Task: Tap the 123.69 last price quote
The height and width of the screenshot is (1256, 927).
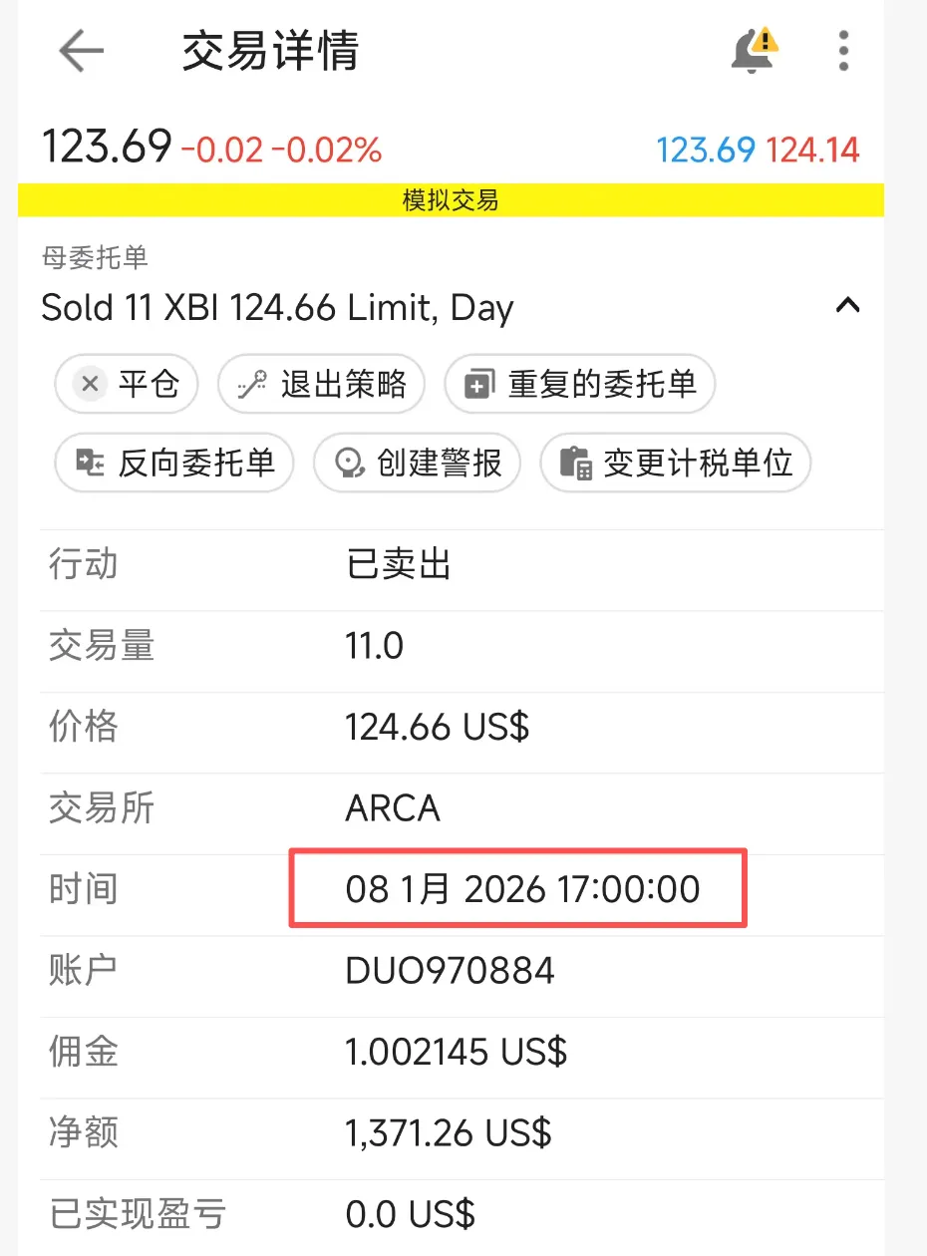Action: click(x=106, y=148)
